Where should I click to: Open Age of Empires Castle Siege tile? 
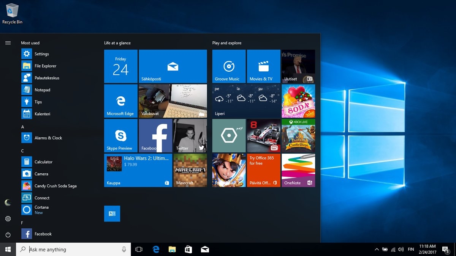(x=298, y=136)
